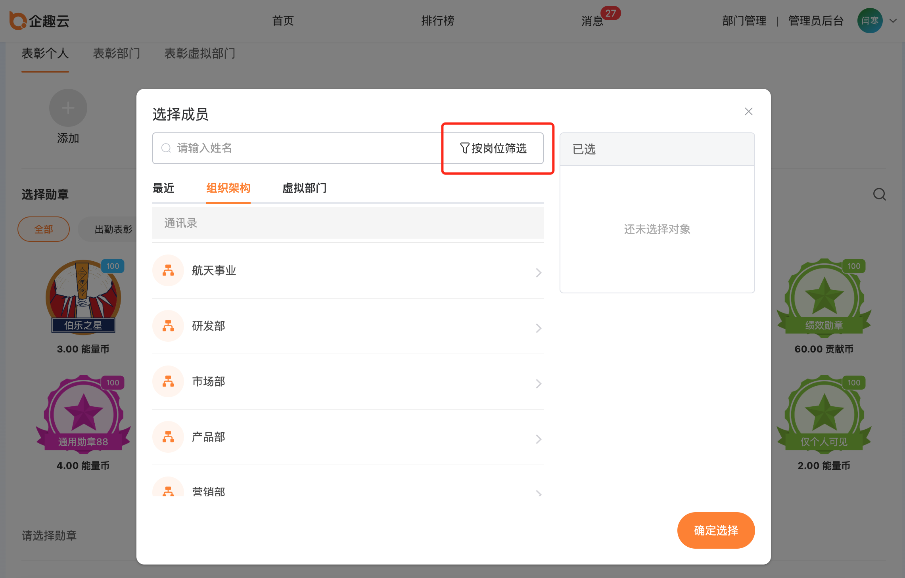Click the 确定选择 button
This screenshot has width=905, height=578.
tap(716, 530)
